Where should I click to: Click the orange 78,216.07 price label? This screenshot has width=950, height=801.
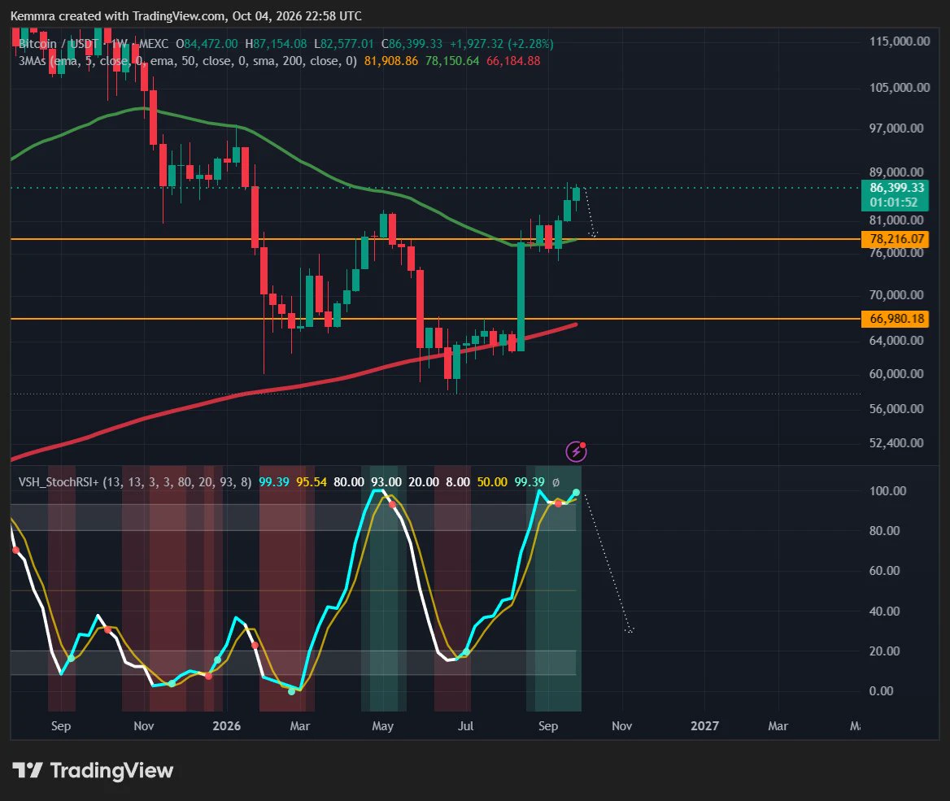895,239
